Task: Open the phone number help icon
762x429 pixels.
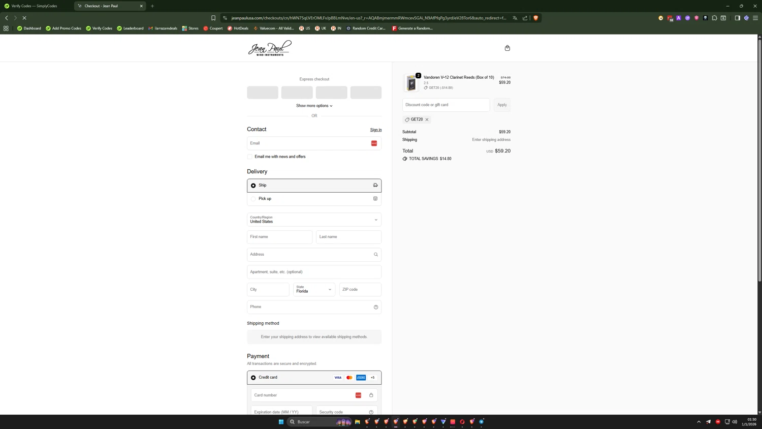Action: (376, 307)
